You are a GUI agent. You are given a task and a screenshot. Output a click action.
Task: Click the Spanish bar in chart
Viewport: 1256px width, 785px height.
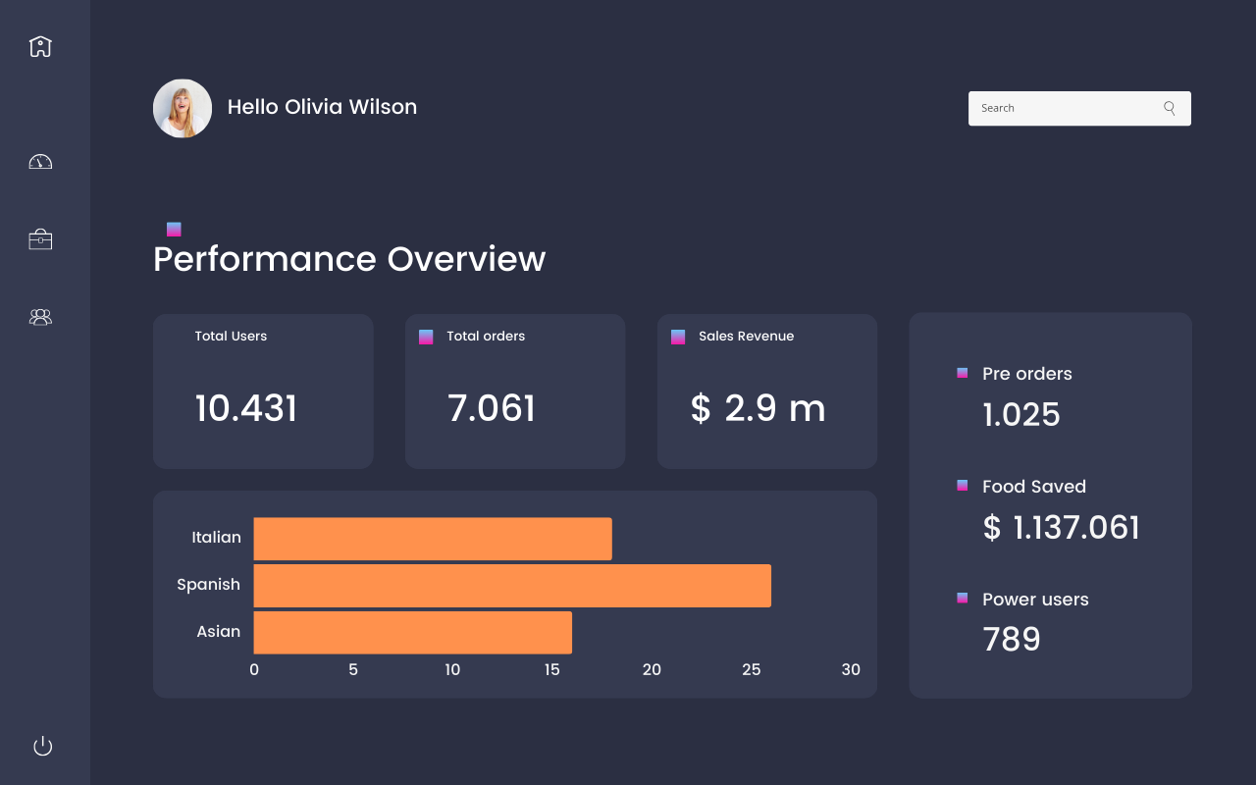(x=512, y=586)
